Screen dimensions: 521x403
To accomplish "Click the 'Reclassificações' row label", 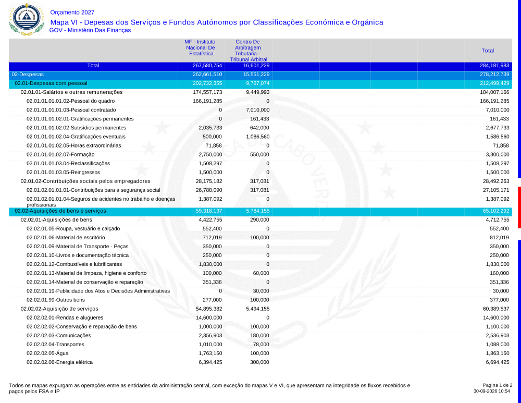I will point(68,164).
